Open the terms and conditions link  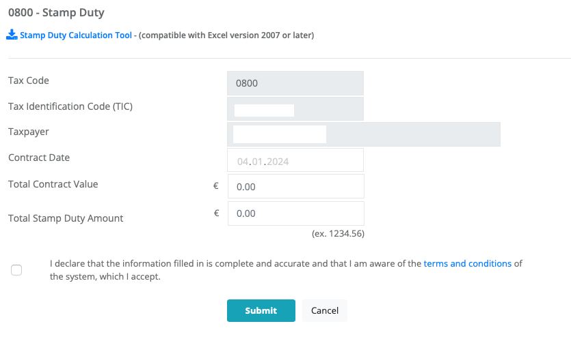coord(467,263)
